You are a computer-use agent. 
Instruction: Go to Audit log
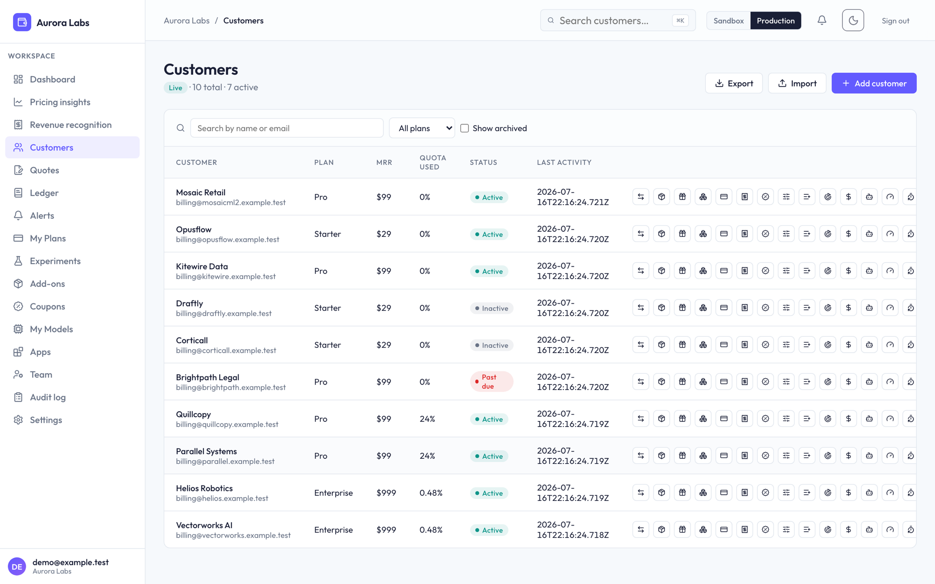tap(72, 397)
